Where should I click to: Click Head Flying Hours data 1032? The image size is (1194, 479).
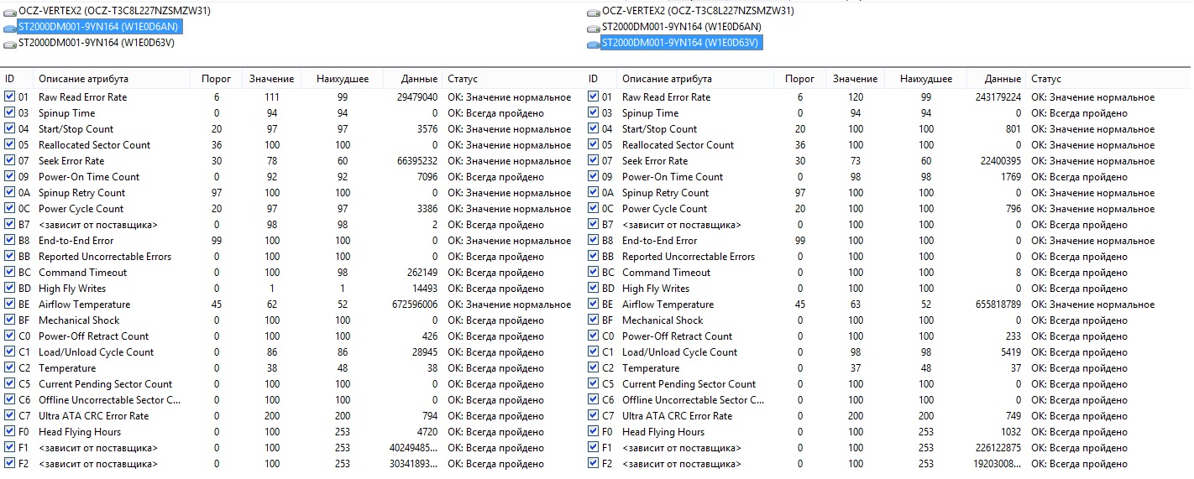pos(1010,432)
